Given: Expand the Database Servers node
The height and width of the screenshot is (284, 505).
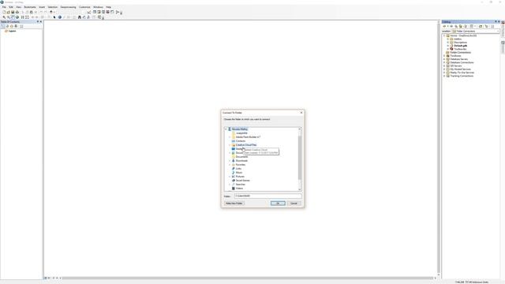Looking at the screenshot, I should (444, 59).
